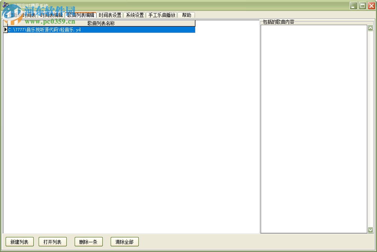Click the song content scrollbar down arrow
377x252 pixels.
click(x=371, y=230)
